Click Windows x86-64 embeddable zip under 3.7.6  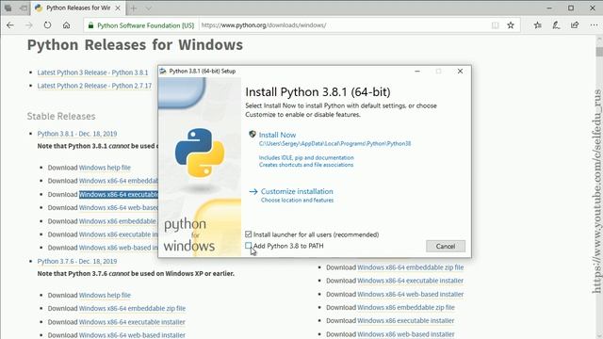[132, 308]
